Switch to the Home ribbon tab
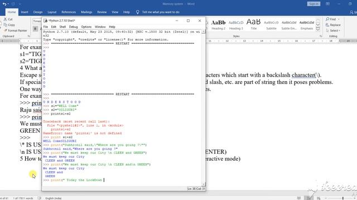 click(x=12, y=12)
